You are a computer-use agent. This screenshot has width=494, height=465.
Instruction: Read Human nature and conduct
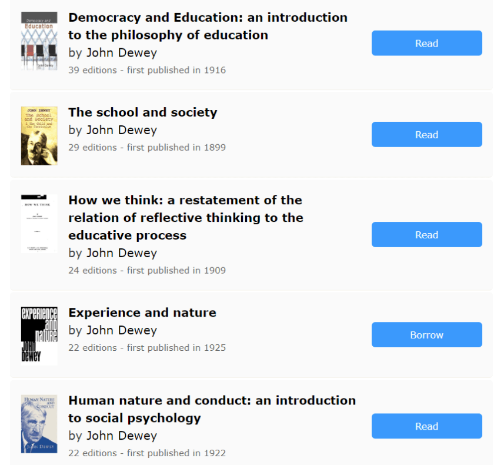tap(426, 426)
